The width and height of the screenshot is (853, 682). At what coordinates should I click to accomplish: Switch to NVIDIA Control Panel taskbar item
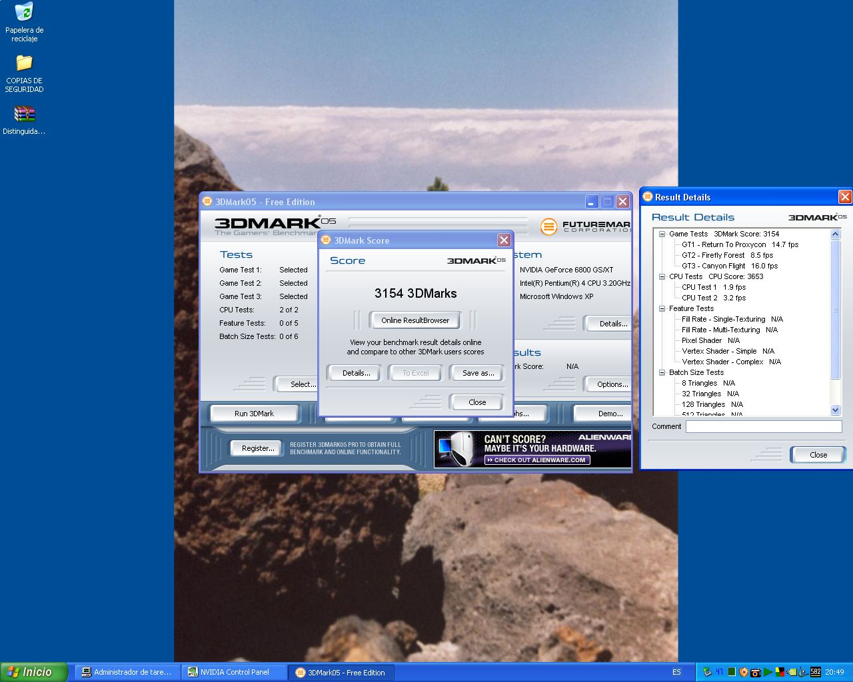click(234, 672)
